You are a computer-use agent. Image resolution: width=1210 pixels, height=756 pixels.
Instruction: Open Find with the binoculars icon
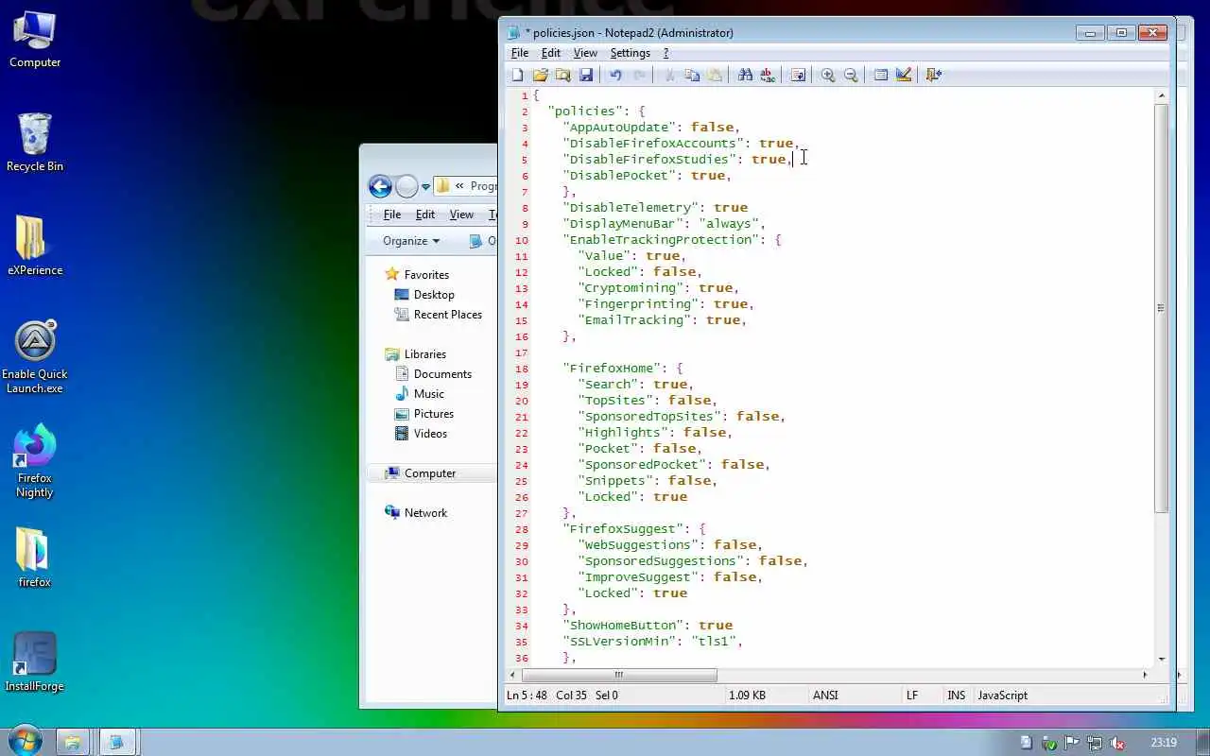(745, 75)
